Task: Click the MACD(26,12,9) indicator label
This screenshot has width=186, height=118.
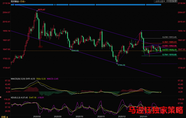Action: (x=18, y=79)
